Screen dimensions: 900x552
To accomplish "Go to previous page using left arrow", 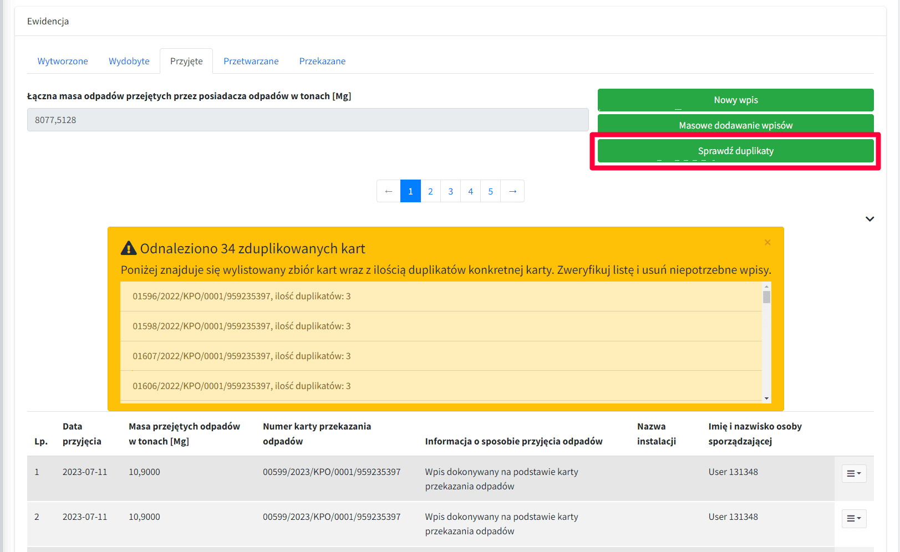I will click(388, 191).
